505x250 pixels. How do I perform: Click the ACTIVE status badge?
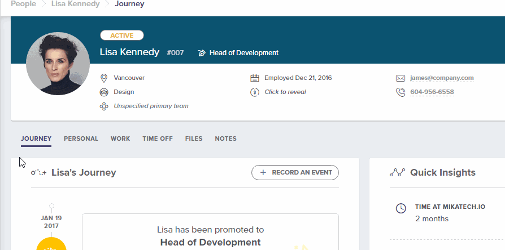point(122,35)
